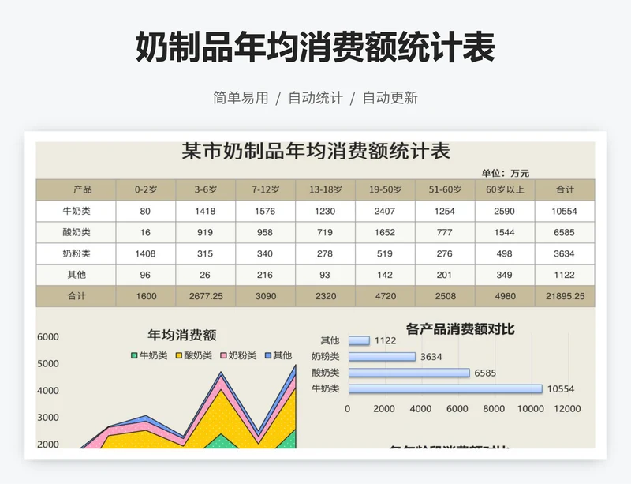Click the 各产品消费额对比 chart title
Screen dimensions: 631x484
point(460,328)
